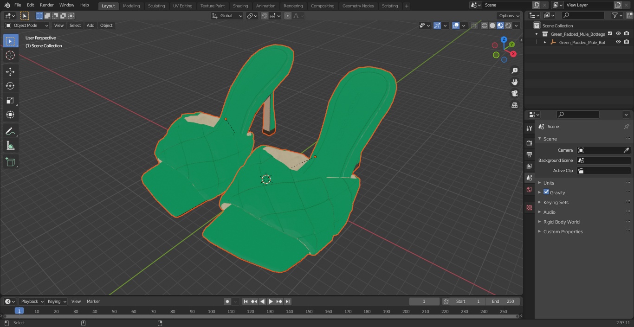Toggle proportional editing

(x=288, y=16)
